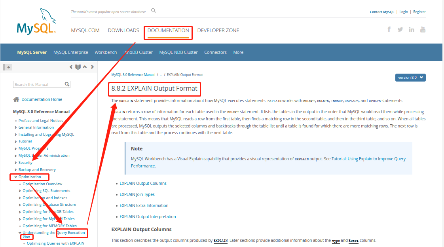Select the Connectors tab
Screen dimensions: 444x247
click(x=216, y=52)
